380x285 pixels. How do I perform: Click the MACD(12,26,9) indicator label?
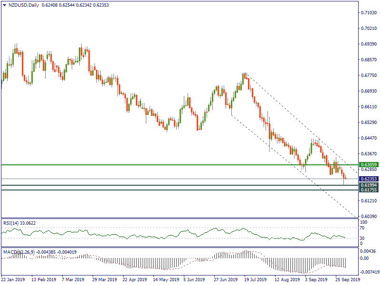tap(19, 252)
